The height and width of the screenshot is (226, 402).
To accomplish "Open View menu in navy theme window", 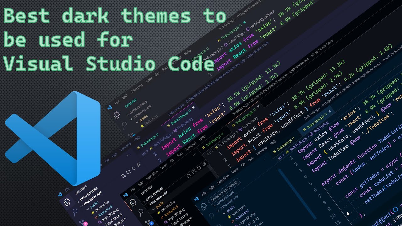I will coord(235,170).
